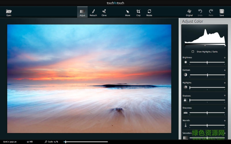Image resolution: width=231 pixels, height=144 pixels.
Task: Click the Brightness slider track
Action: pyautogui.click(x=207, y=62)
